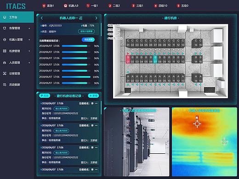Go to the previous robot with the left chevron
239x179 pixels.
[x=42, y=18]
